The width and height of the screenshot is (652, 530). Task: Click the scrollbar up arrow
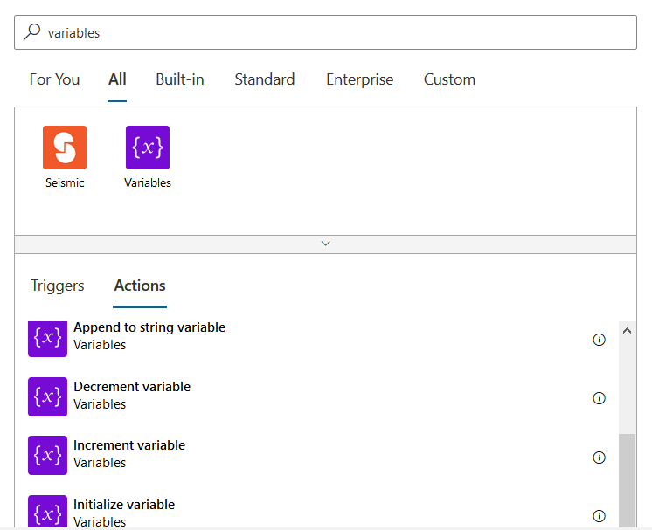(627, 331)
